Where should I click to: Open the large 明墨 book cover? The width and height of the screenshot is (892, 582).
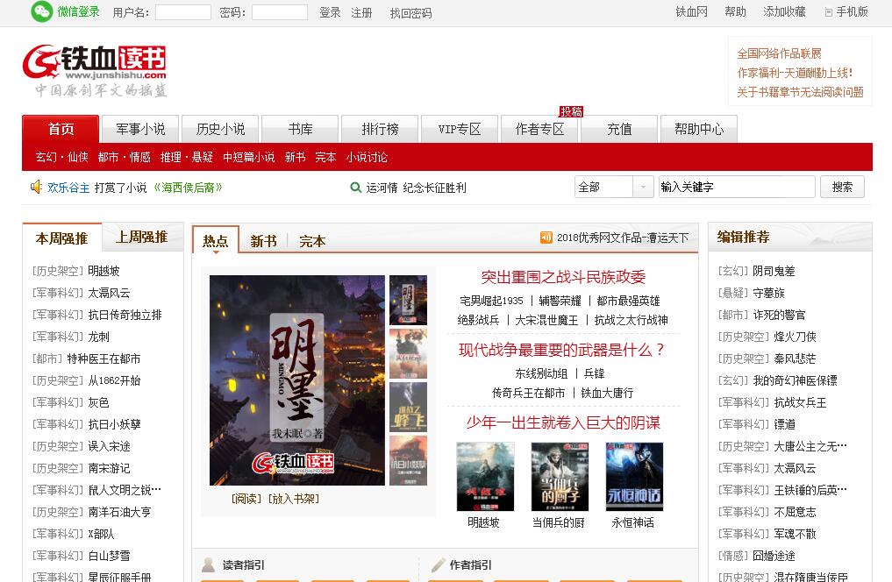point(296,380)
